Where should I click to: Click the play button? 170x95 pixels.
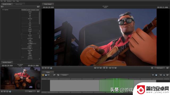coord(107,68)
